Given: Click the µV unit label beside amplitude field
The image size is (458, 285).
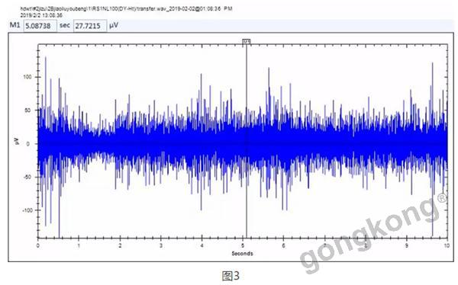Looking at the screenshot, I should [114, 25].
